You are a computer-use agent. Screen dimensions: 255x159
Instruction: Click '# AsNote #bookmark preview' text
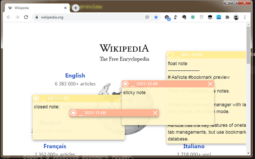coord(199,77)
